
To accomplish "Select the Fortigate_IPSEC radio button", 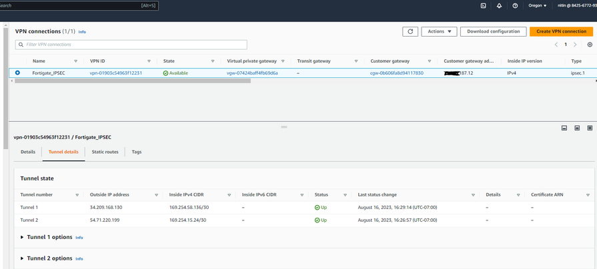I will point(17,73).
